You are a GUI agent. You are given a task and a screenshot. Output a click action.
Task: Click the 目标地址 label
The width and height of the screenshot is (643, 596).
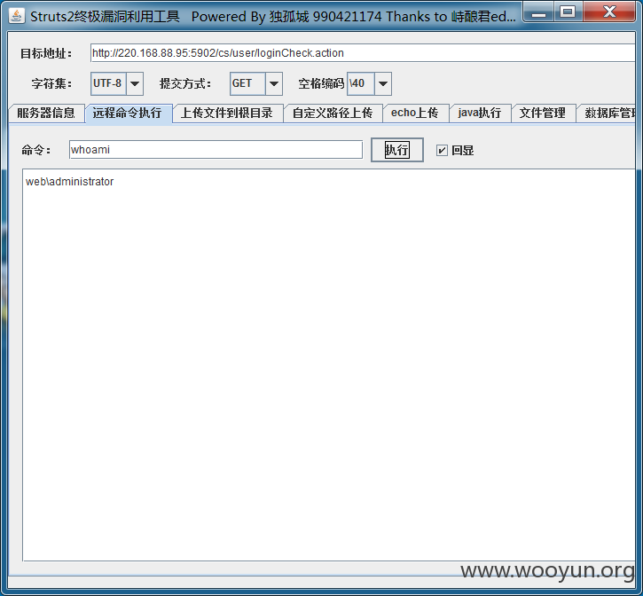pos(46,53)
